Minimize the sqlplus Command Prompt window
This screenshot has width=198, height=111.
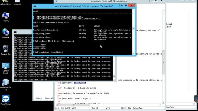click(x=122, y=6)
